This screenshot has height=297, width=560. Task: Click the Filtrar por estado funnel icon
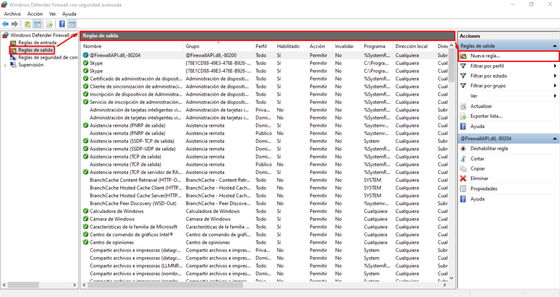[463, 76]
